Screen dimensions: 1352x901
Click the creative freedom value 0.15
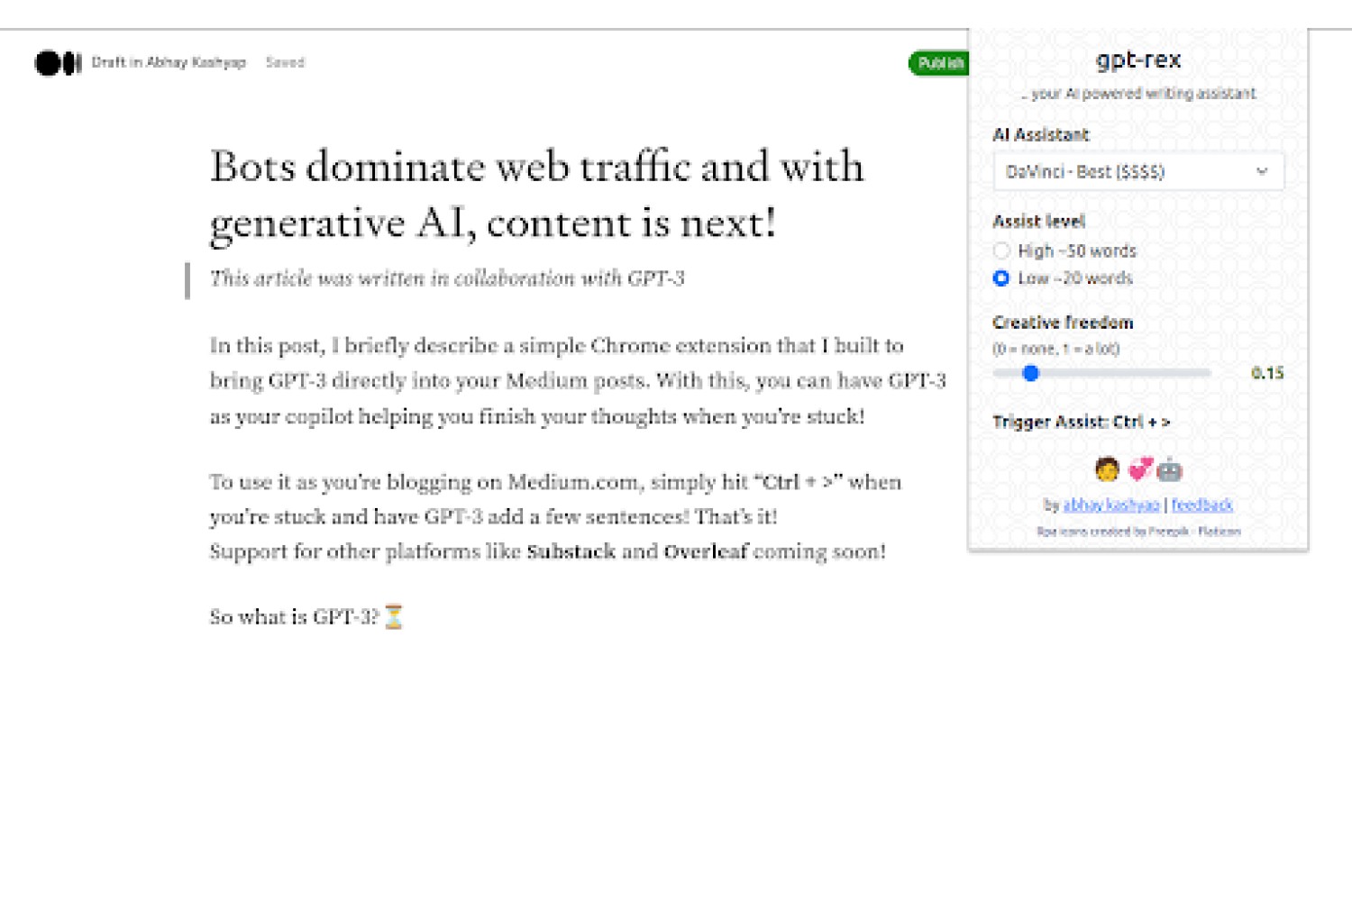1267,373
